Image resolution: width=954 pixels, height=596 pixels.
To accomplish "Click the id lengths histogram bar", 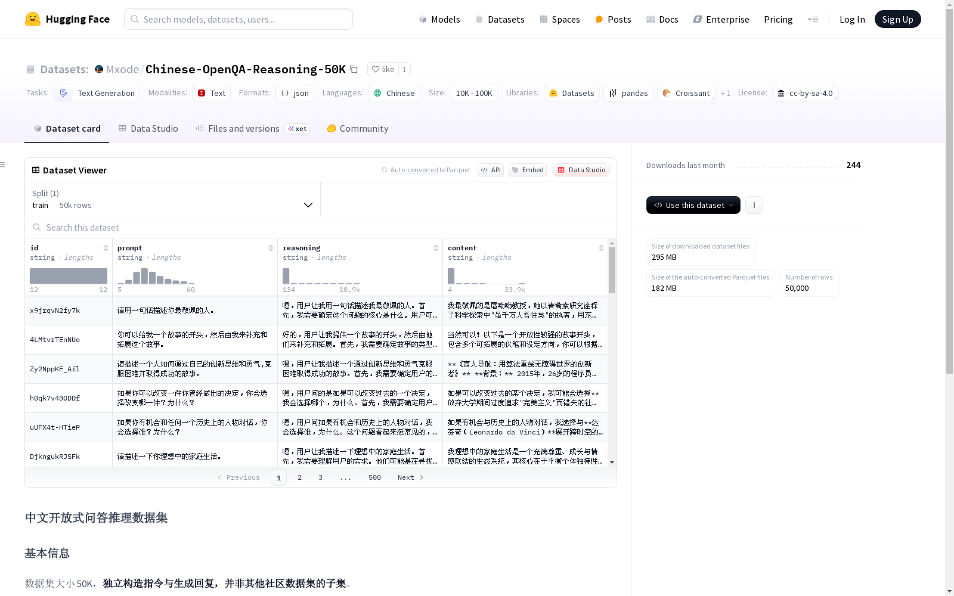I will click(69, 276).
